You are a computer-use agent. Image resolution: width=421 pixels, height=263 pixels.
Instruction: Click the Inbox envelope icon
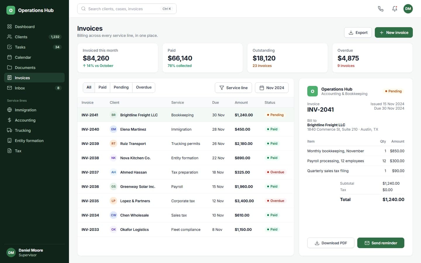[x=9, y=88]
